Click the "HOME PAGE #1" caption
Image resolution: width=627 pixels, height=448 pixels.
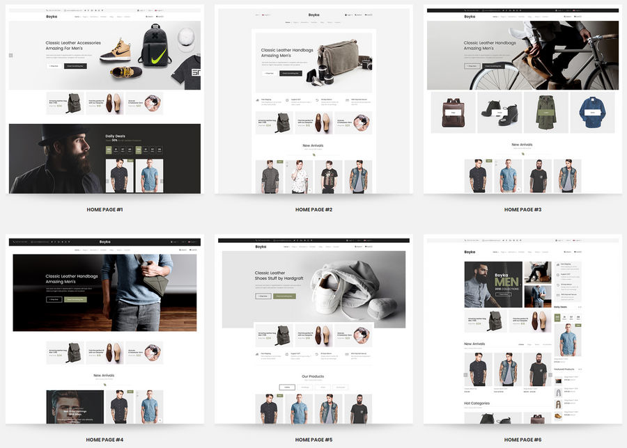(x=104, y=209)
